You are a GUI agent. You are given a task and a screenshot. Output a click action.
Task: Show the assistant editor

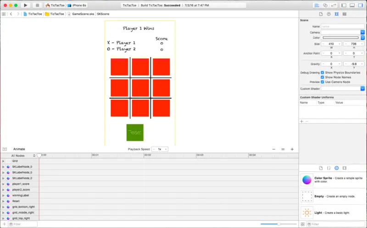(325, 5)
